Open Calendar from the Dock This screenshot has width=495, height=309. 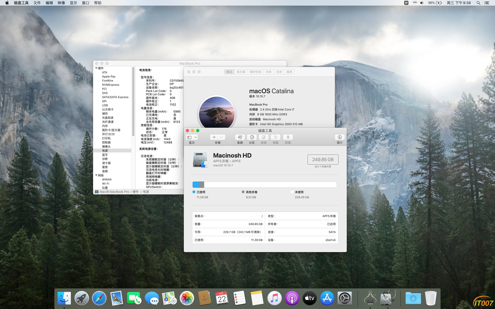[222, 298]
